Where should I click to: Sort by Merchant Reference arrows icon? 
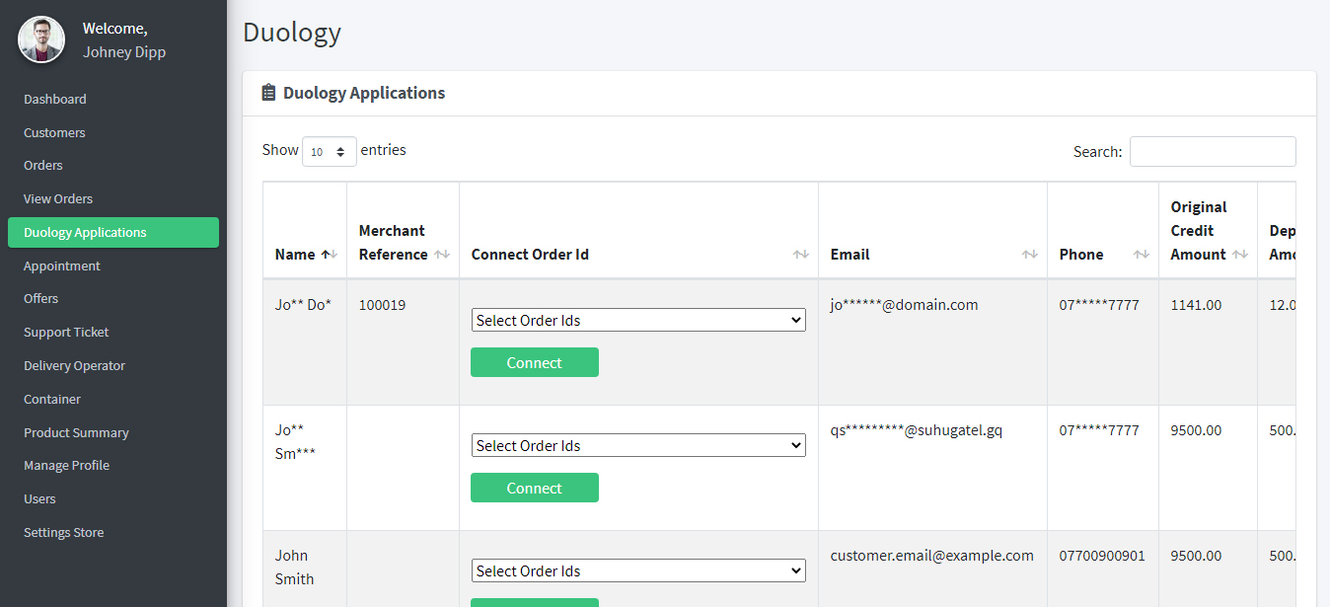coord(442,255)
